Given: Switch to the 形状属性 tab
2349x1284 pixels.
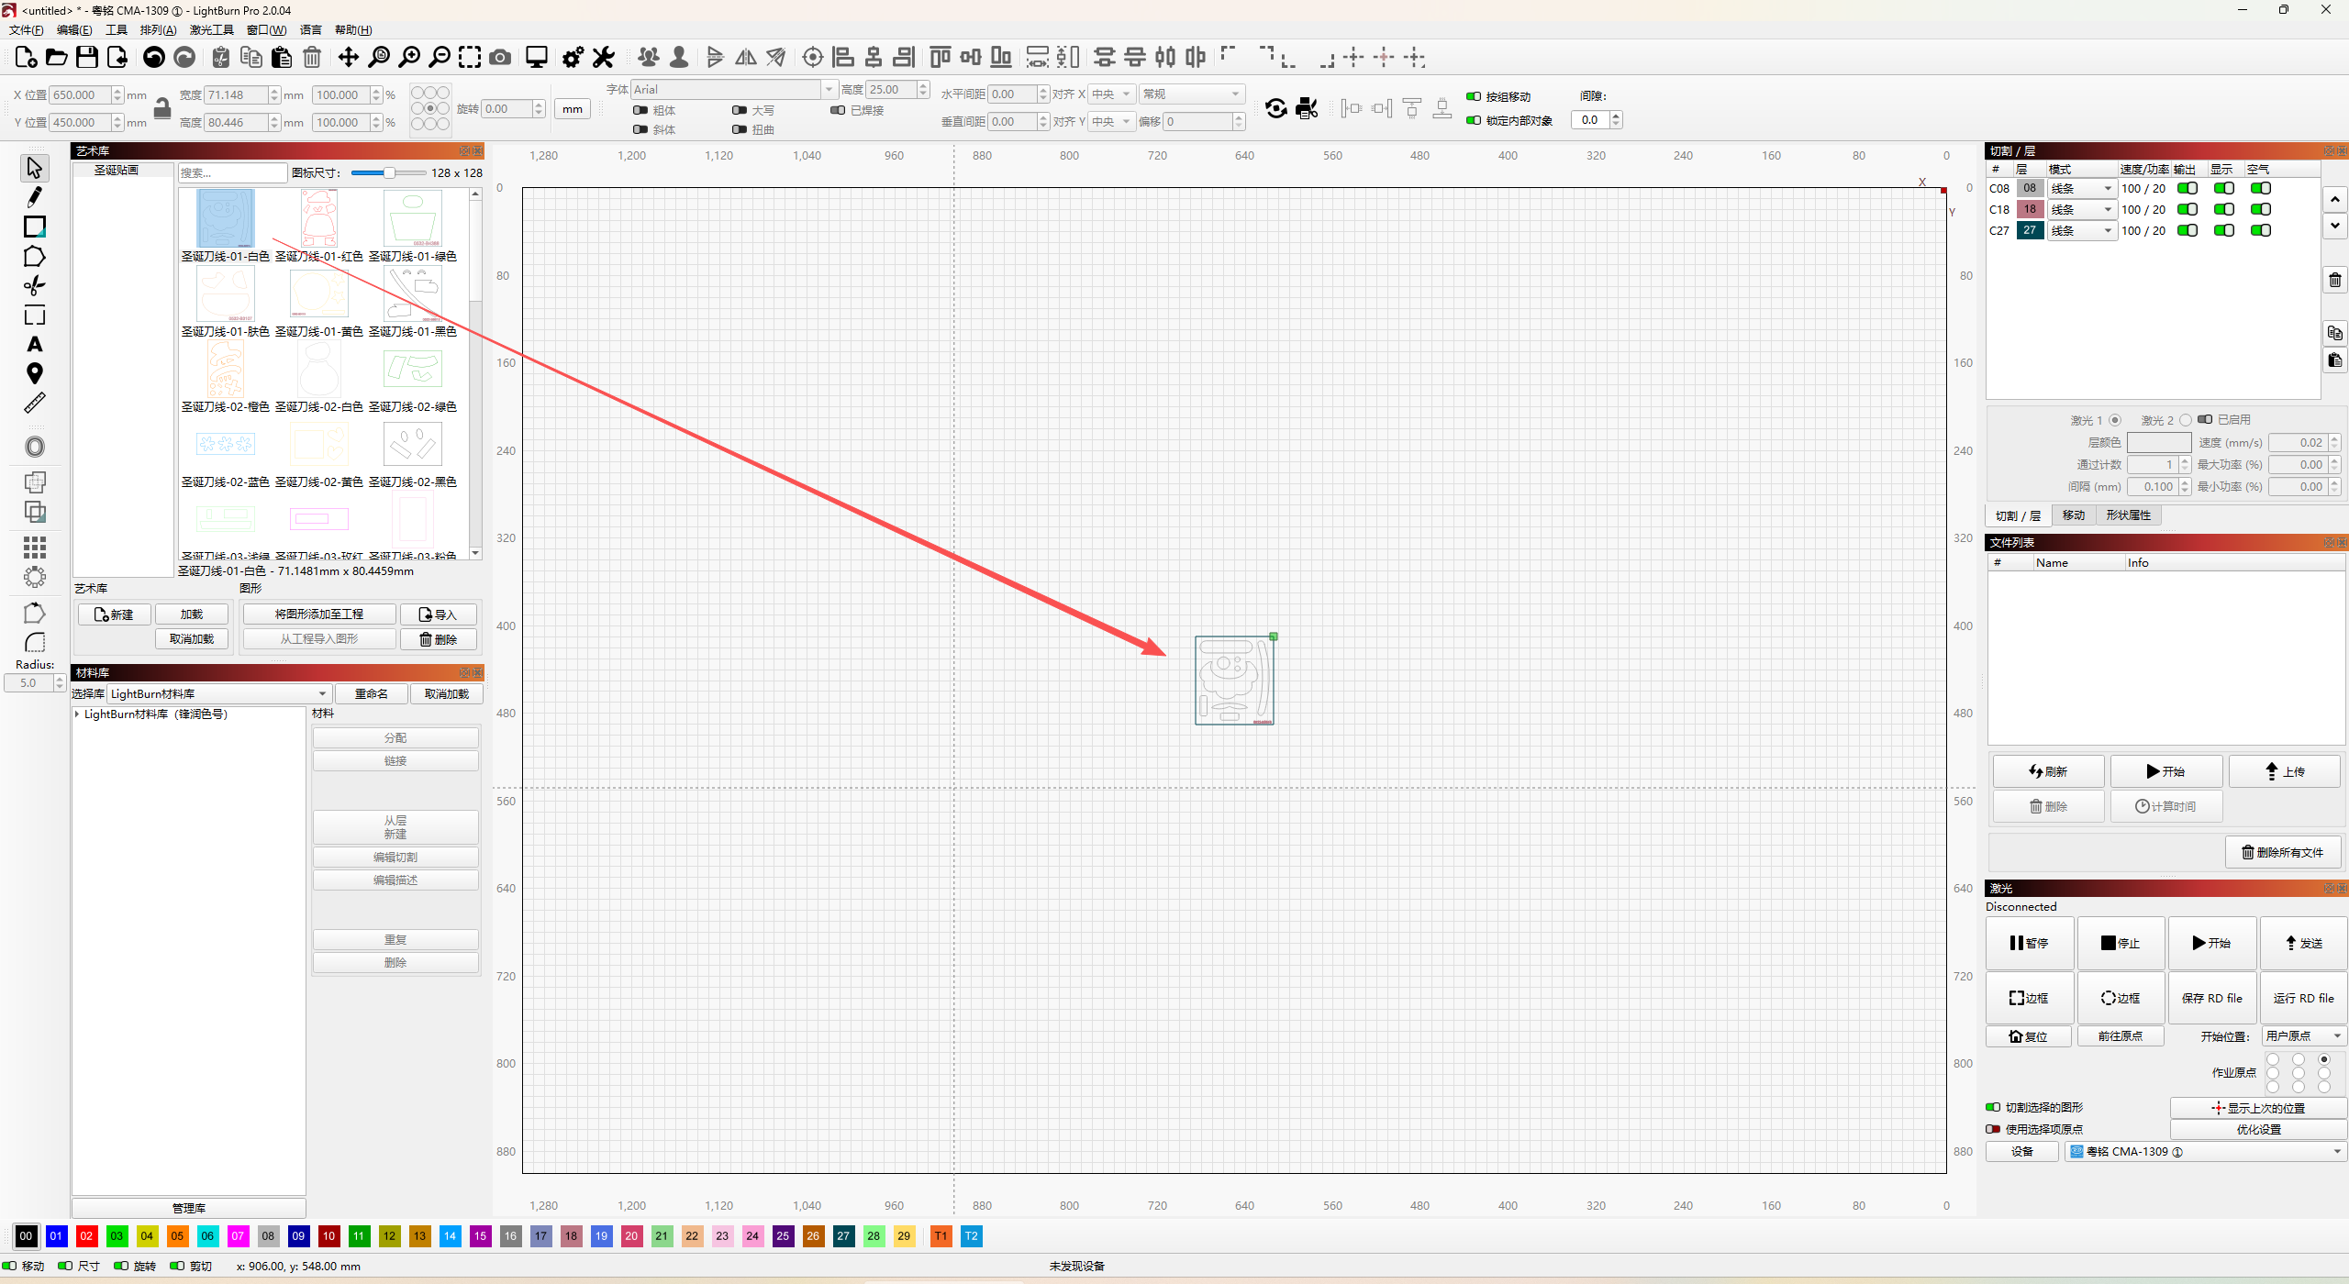Looking at the screenshot, I should 2128,515.
